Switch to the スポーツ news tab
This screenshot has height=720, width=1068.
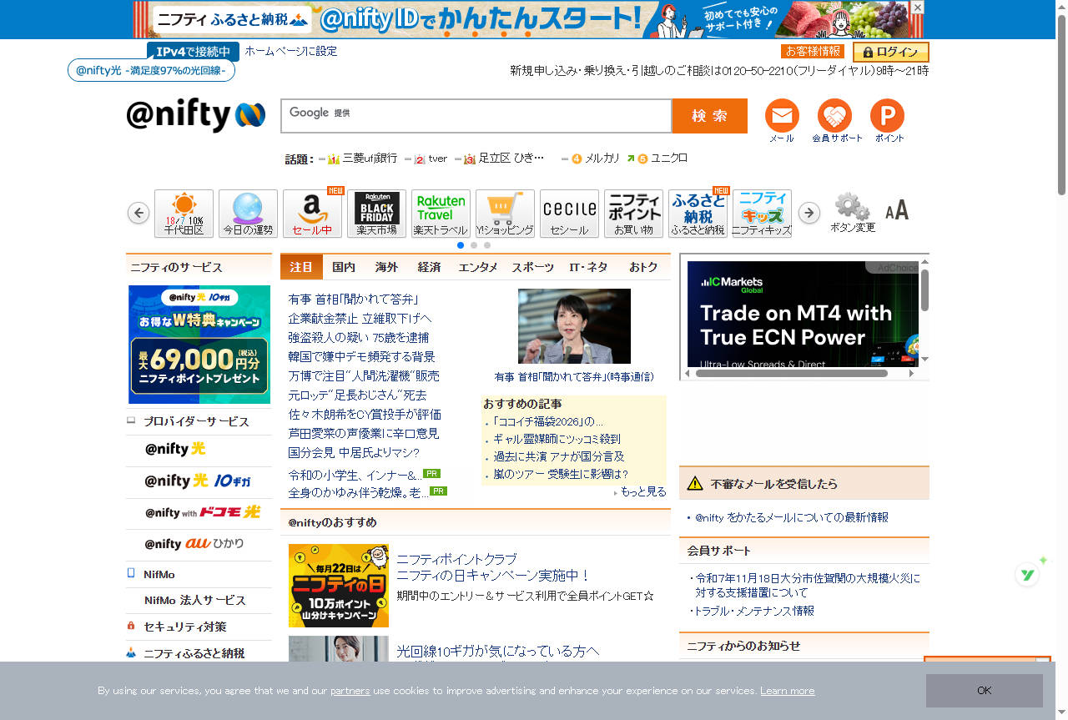pos(532,267)
